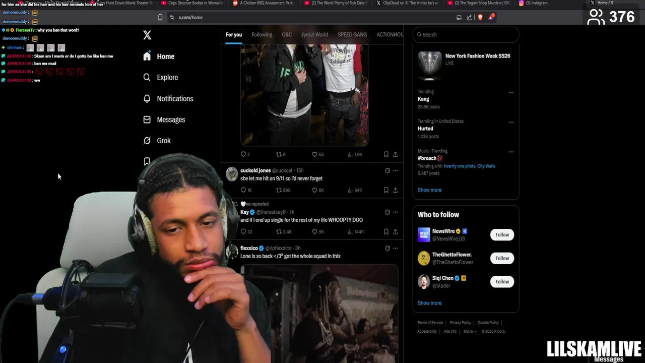Click the Brave Shields icon in address bar

click(480, 17)
